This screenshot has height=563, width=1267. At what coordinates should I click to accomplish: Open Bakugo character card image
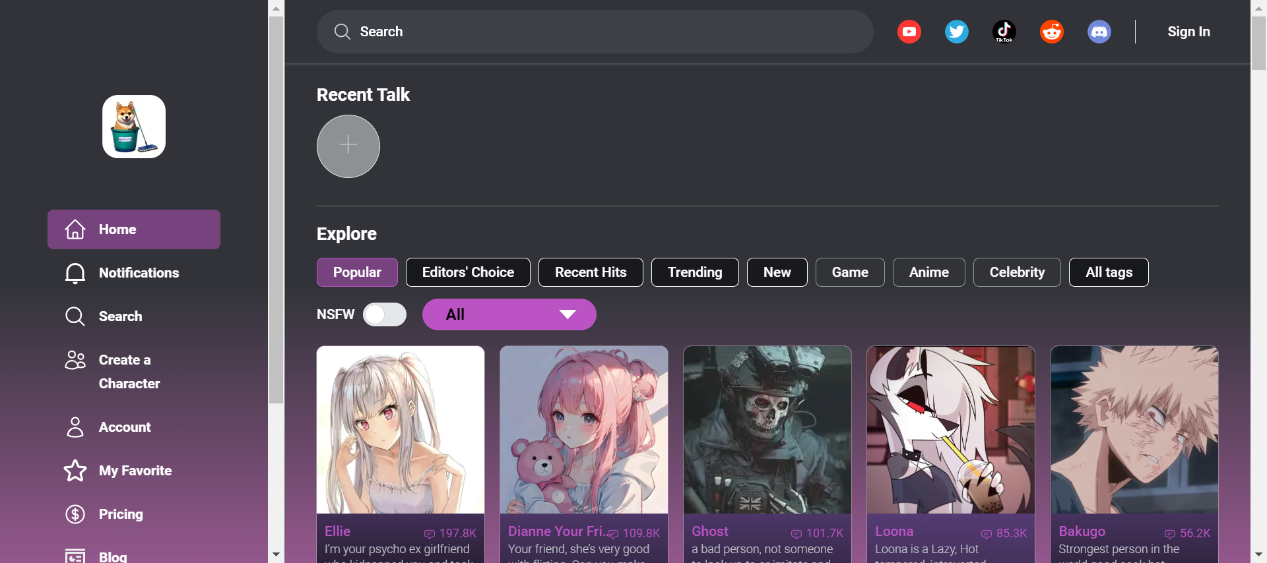point(1134,430)
